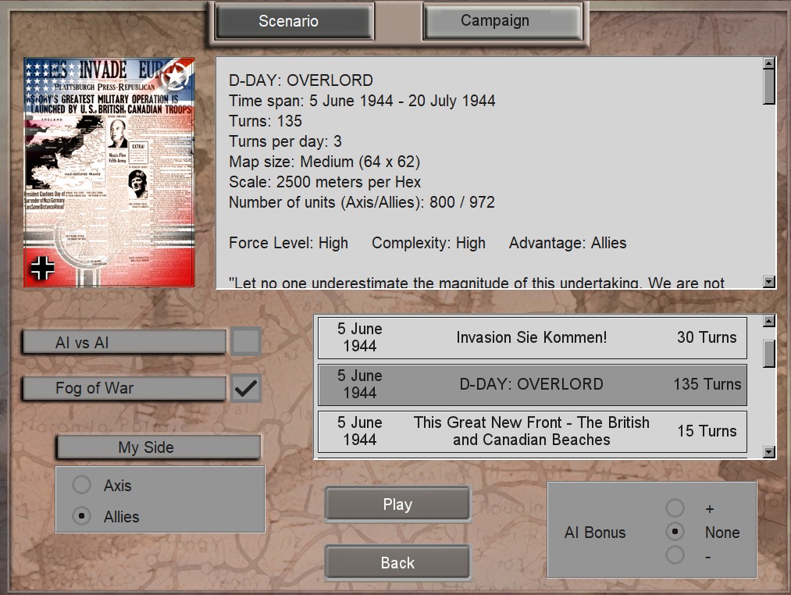
Task: Set AI Bonus to plus
Action: (x=675, y=508)
